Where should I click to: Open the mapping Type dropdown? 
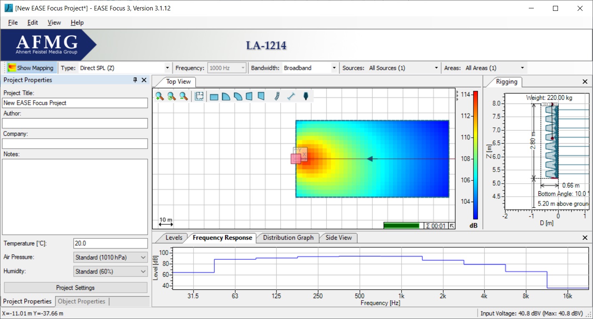point(167,68)
